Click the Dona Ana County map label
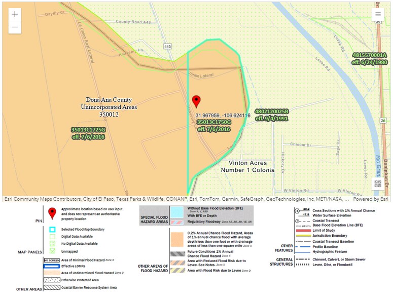 click(x=110, y=100)
